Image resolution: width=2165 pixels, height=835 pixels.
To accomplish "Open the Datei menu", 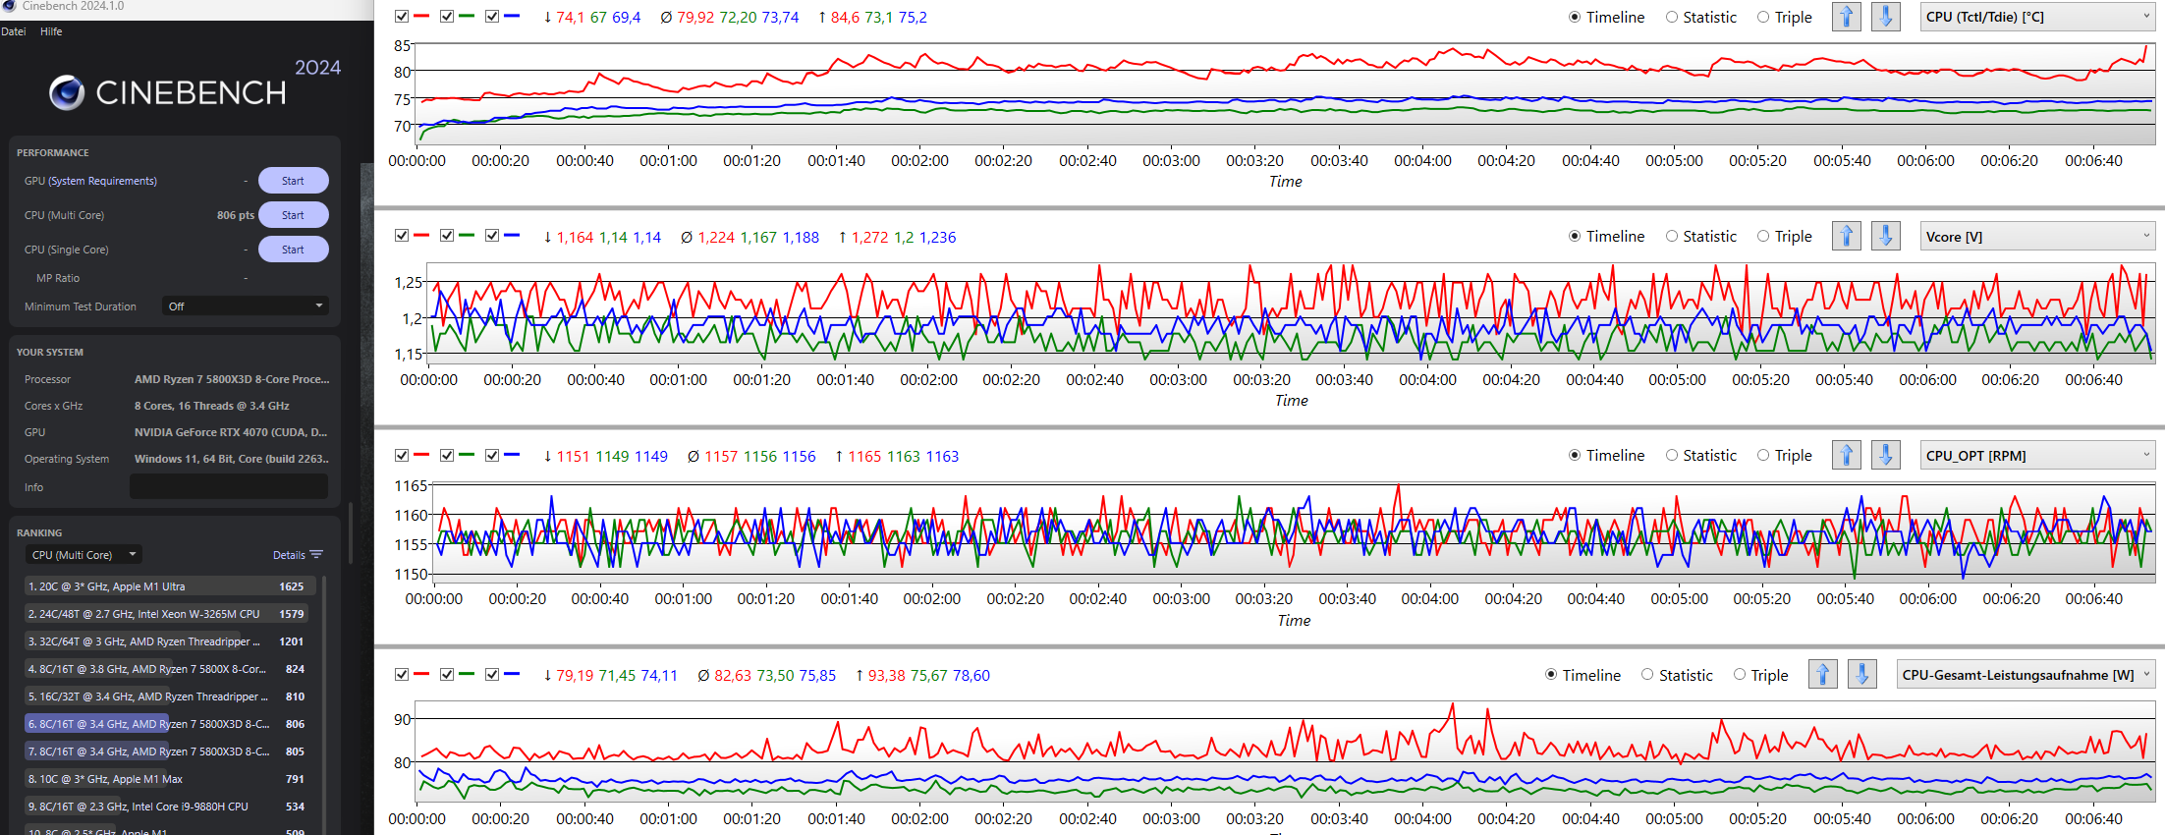I will click(x=14, y=31).
